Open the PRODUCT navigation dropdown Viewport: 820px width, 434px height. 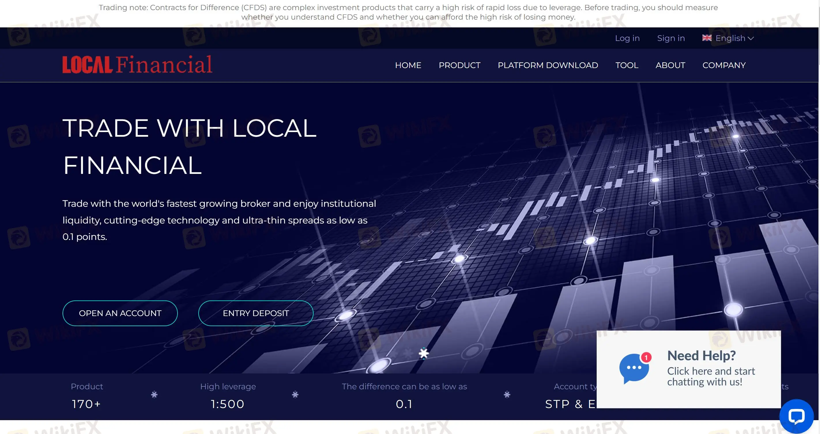click(x=460, y=65)
